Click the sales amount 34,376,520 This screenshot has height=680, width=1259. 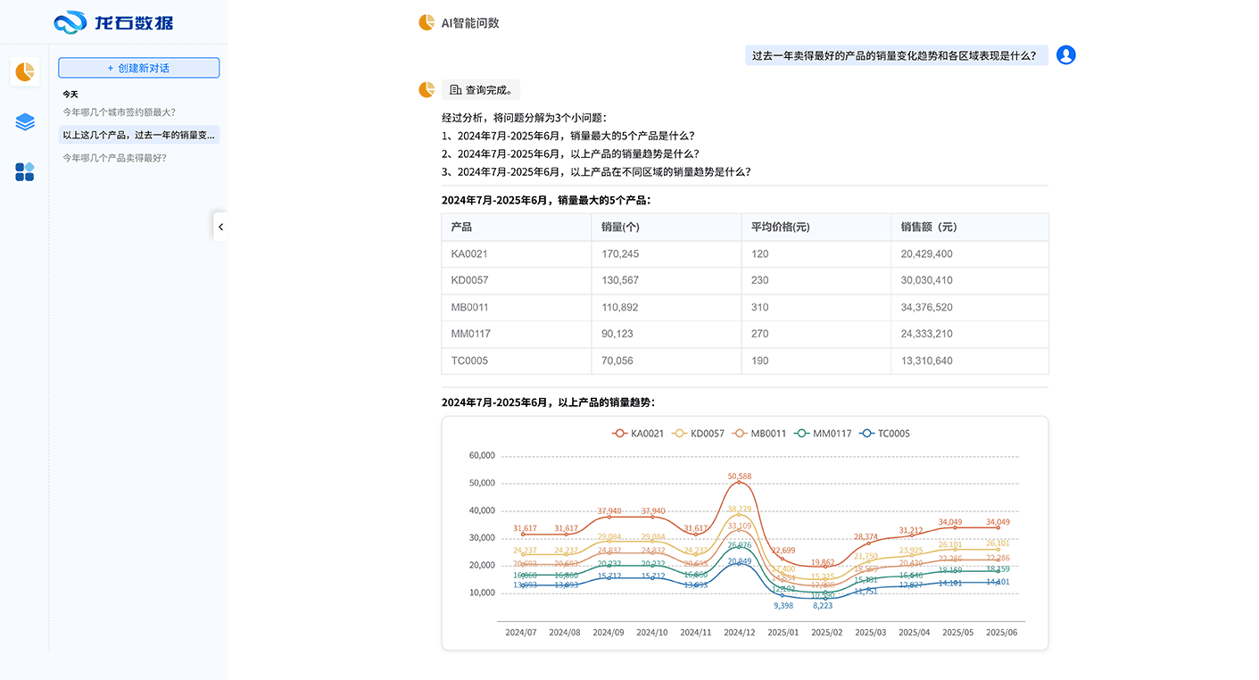[x=926, y=307]
